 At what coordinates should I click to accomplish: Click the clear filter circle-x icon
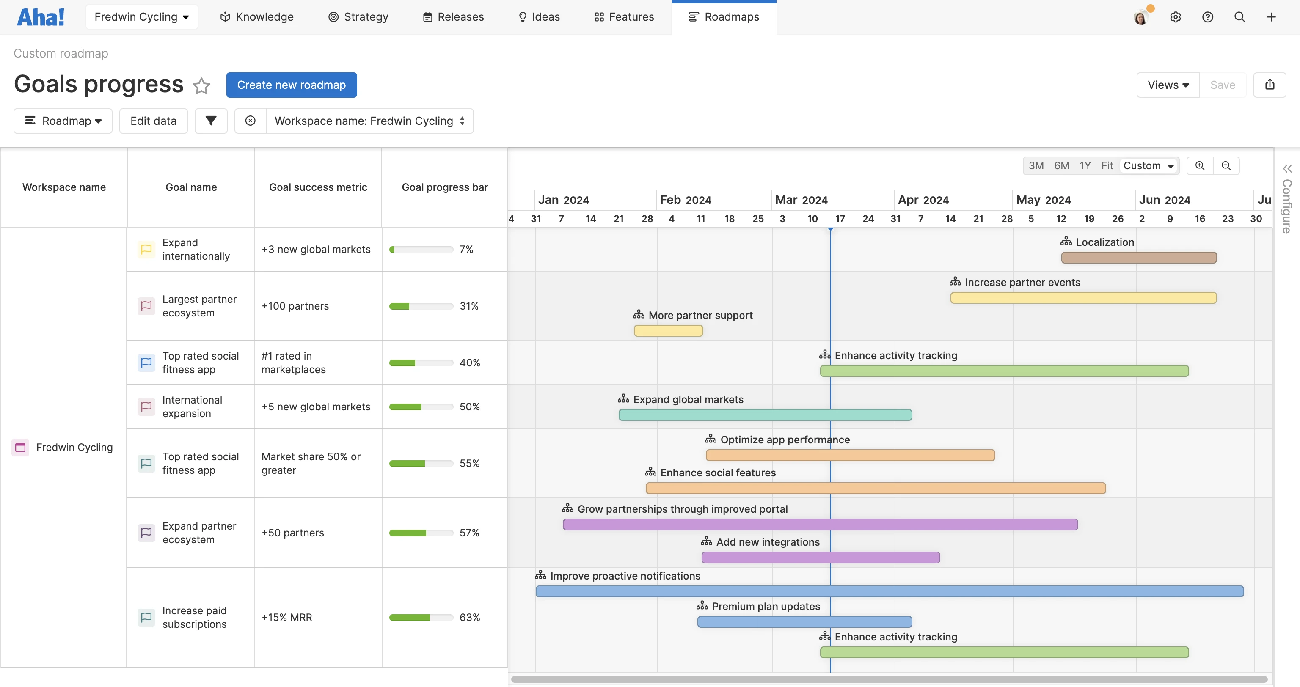point(251,121)
